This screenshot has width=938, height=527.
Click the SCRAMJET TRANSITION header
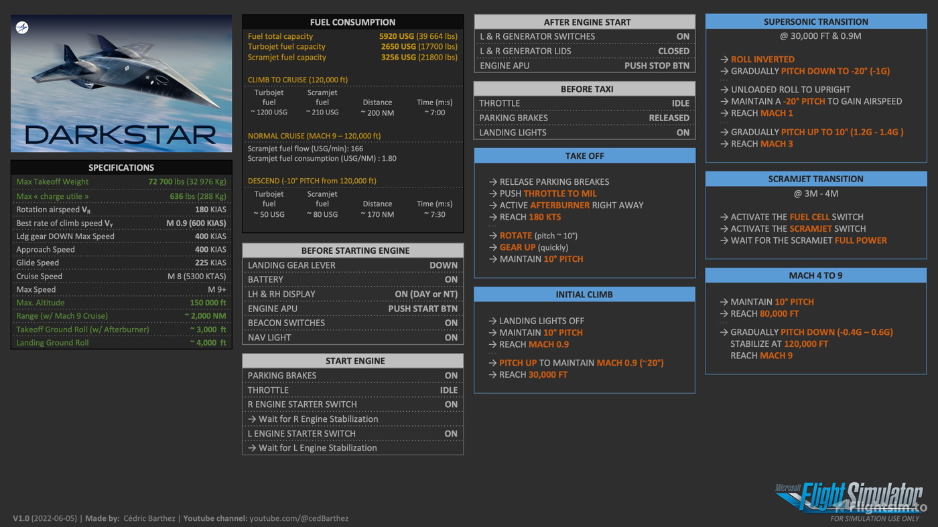815,179
